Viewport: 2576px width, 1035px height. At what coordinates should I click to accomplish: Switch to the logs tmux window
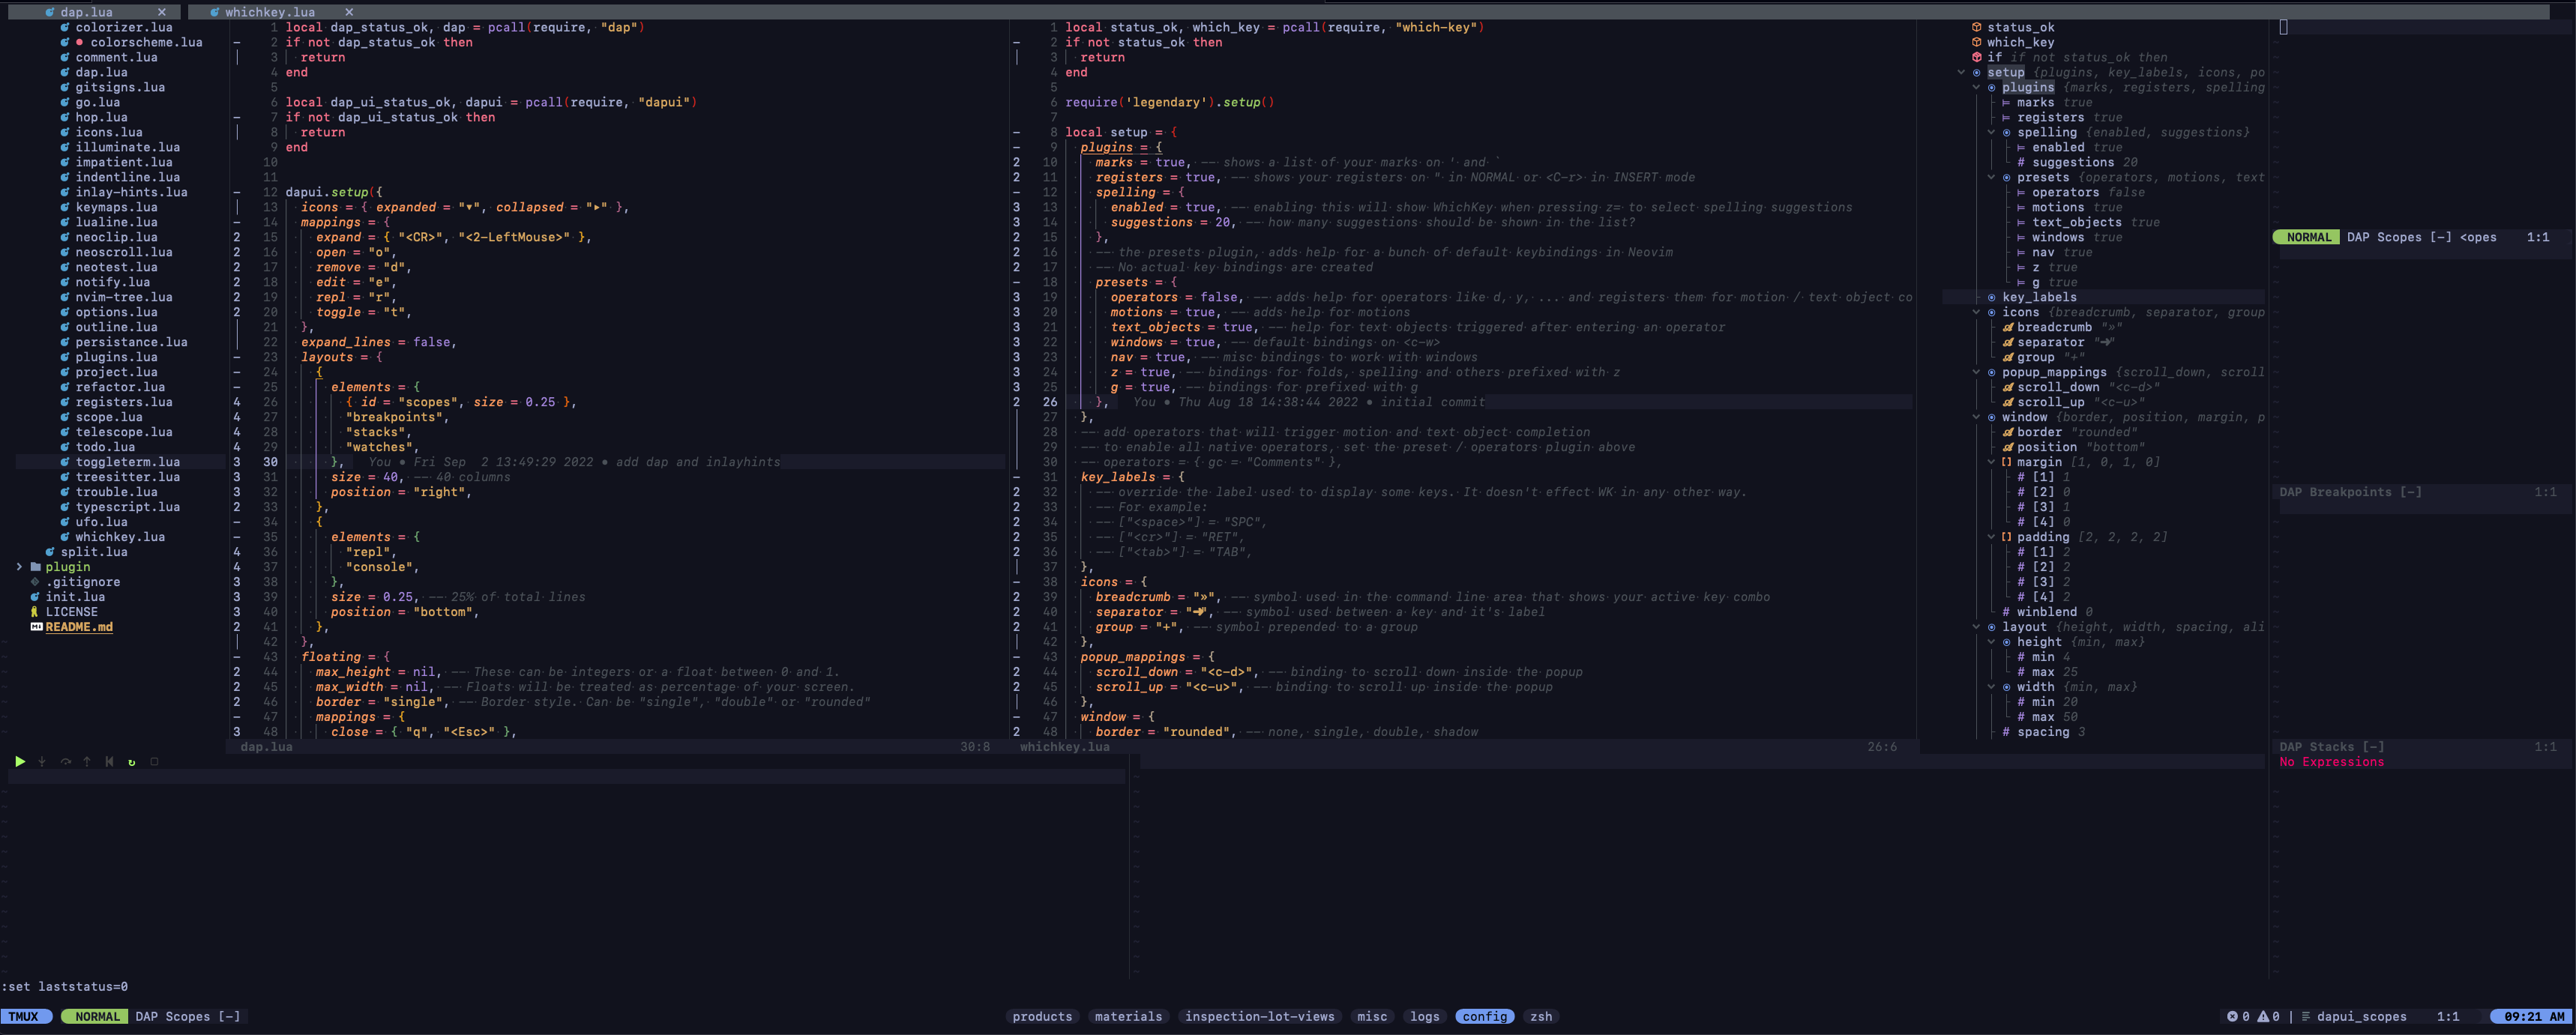pyautogui.click(x=1424, y=1016)
